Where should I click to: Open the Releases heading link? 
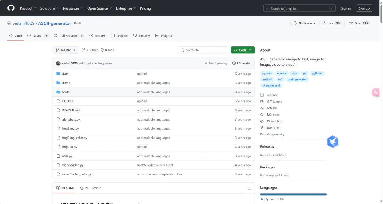267,147
